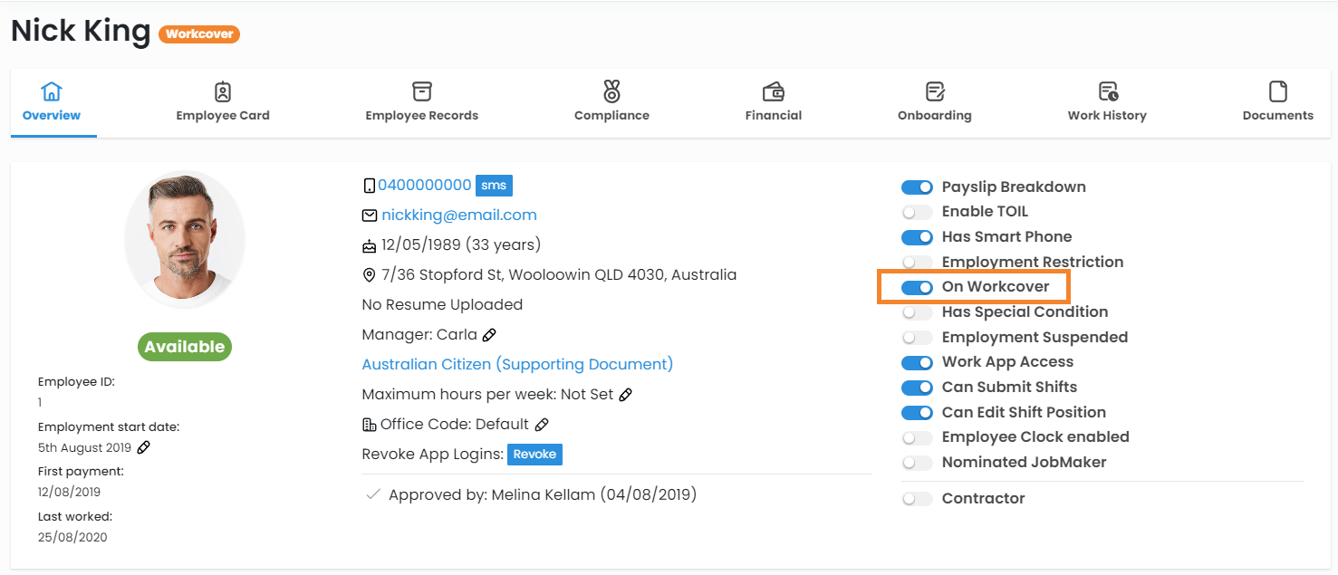Click the pencil icon next to Manager: Carla
This screenshot has height=575, width=1338.
(489, 335)
